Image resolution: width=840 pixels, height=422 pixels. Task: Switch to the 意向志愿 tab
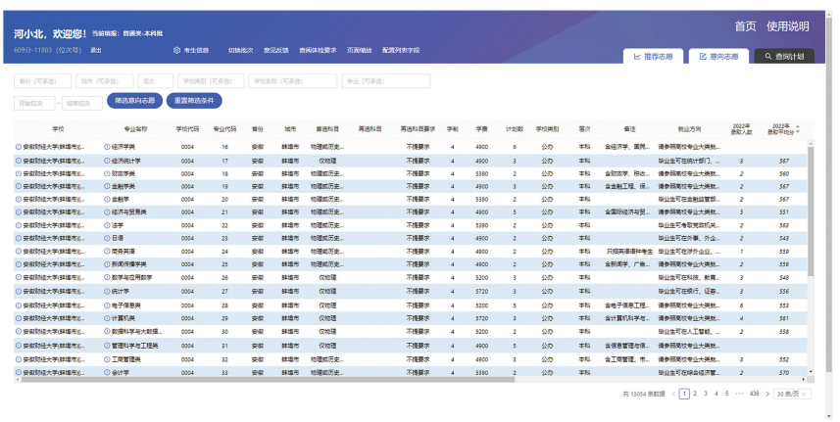tap(718, 56)
